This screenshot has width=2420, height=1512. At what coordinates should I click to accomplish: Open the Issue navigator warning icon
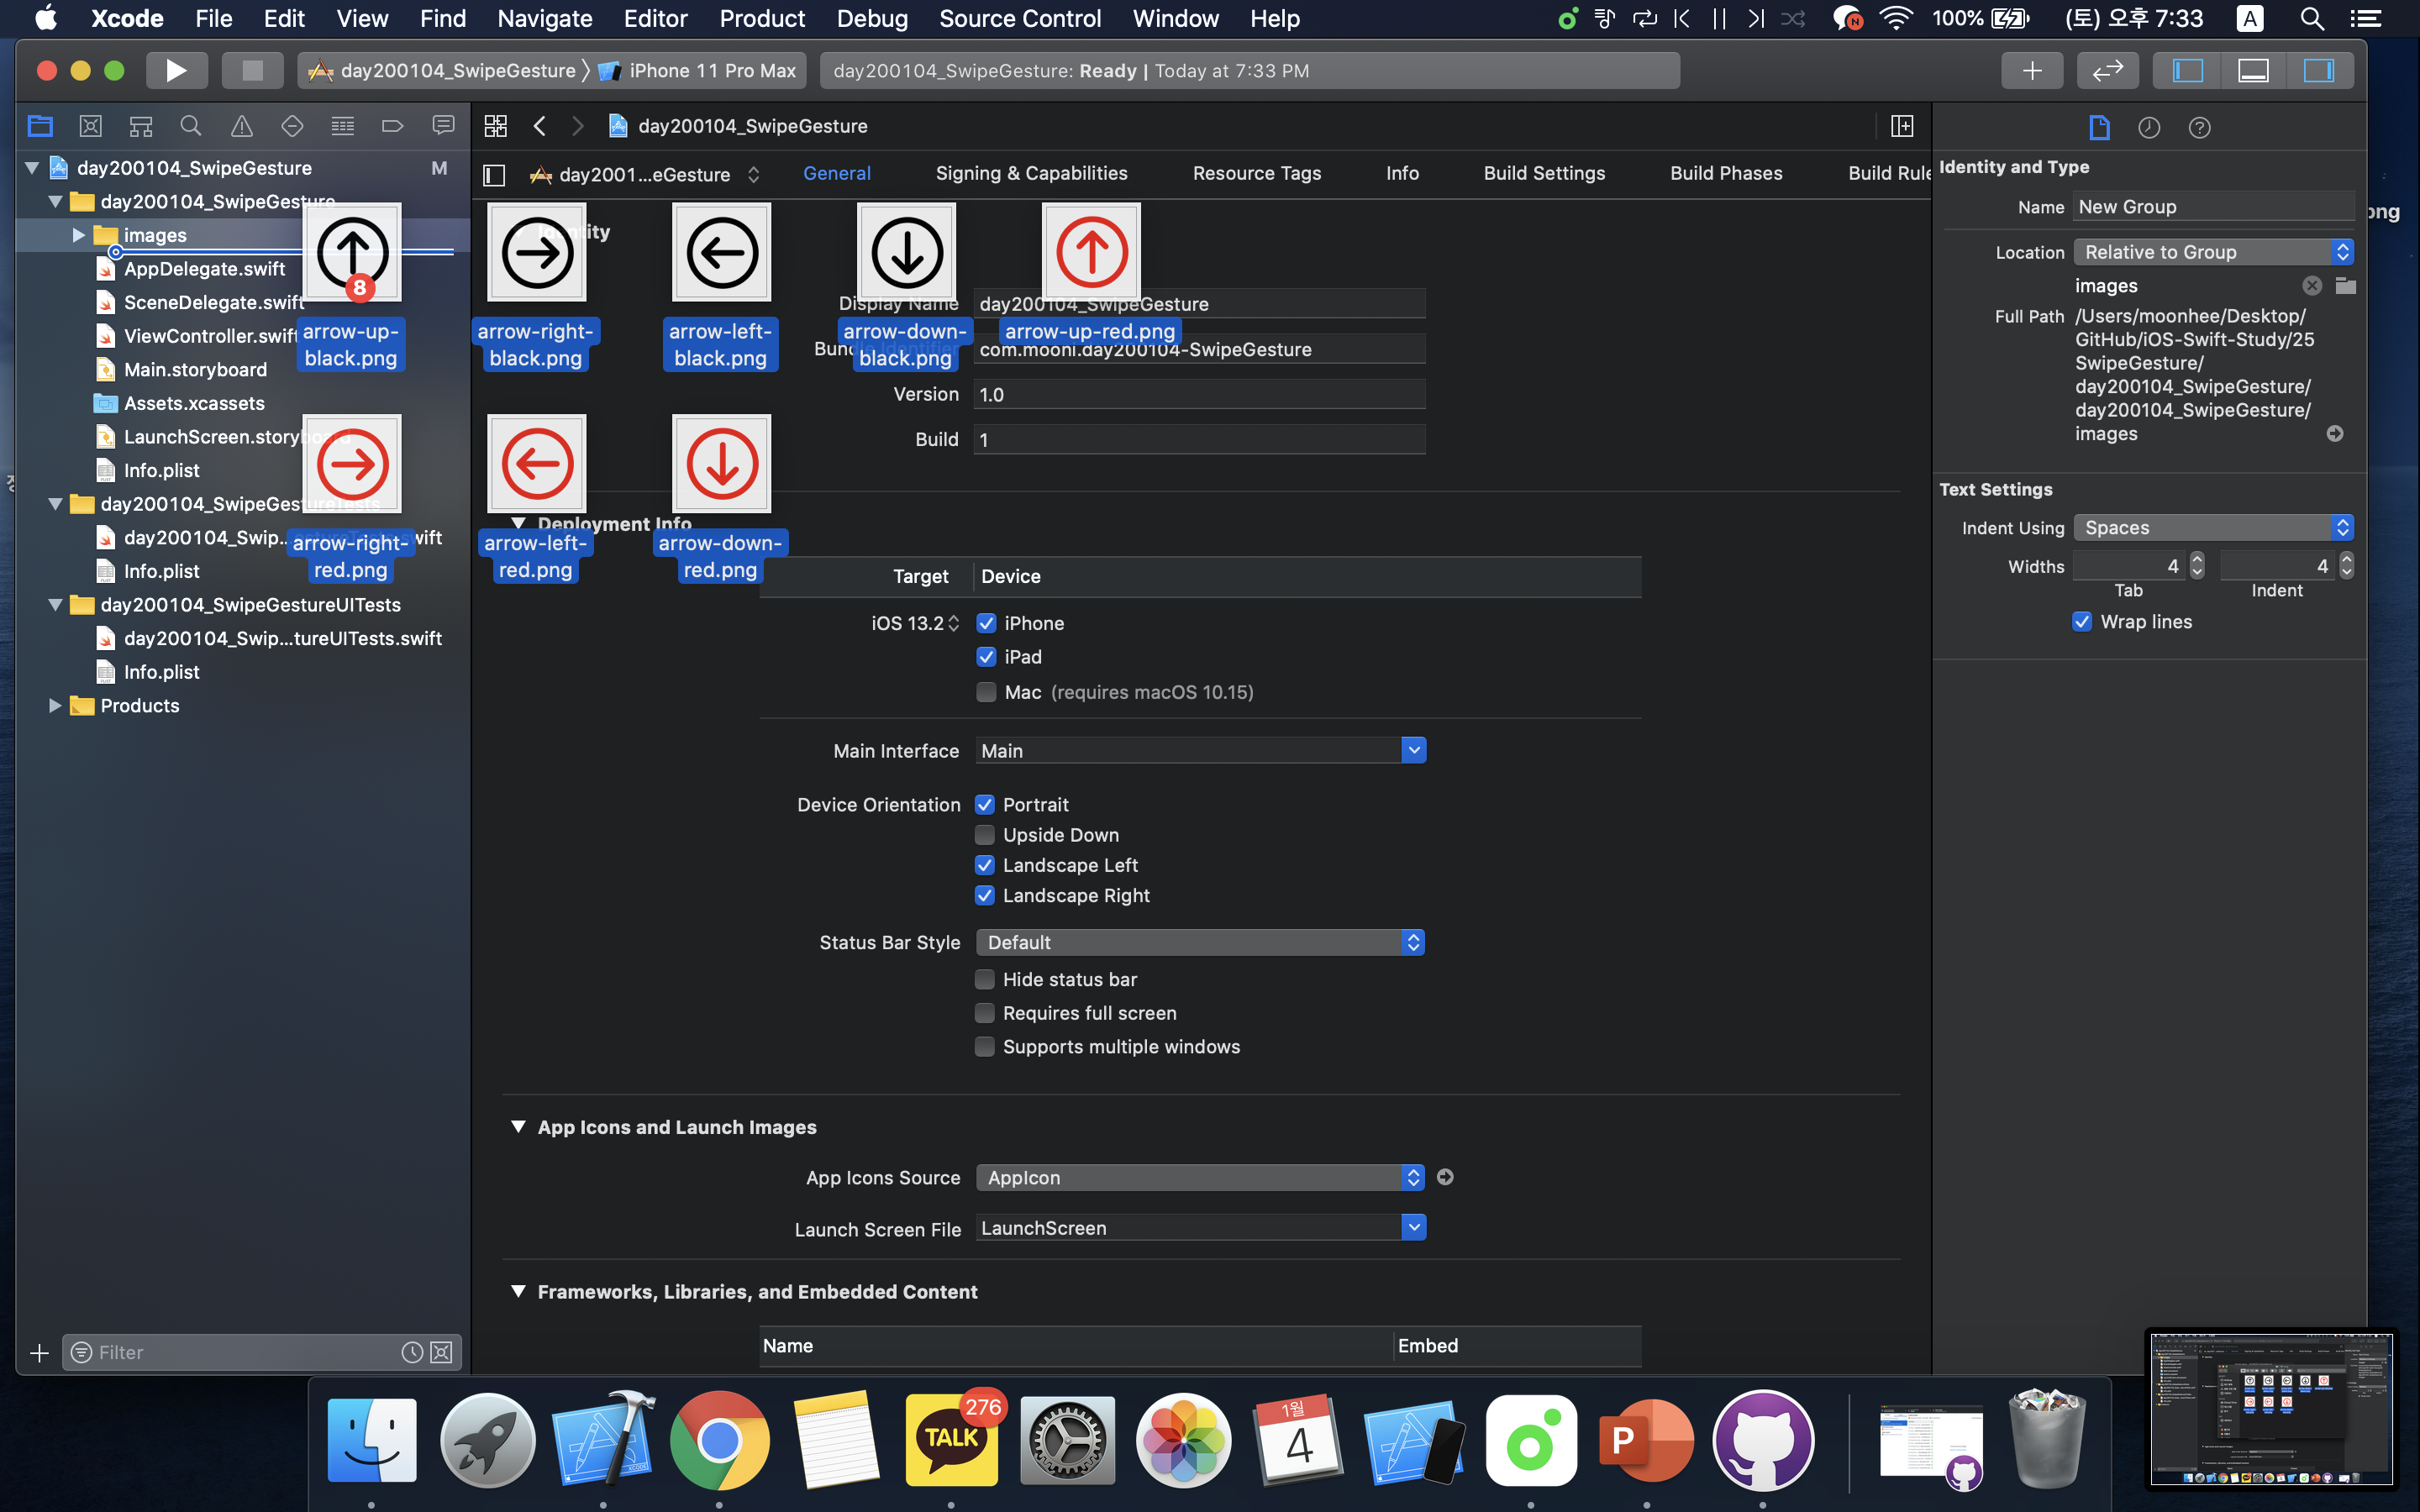click(x=241, y=126)
